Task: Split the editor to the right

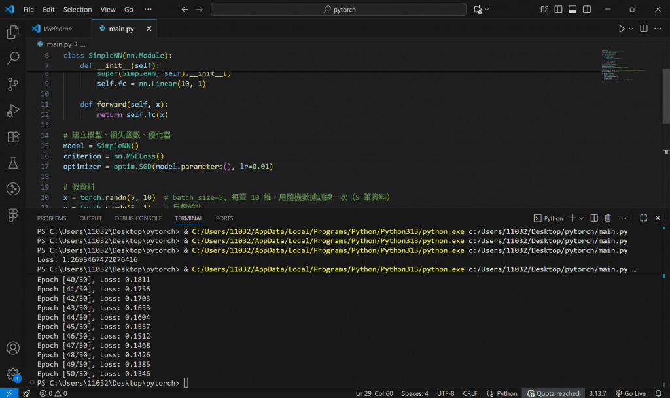Action: [644, 29]
